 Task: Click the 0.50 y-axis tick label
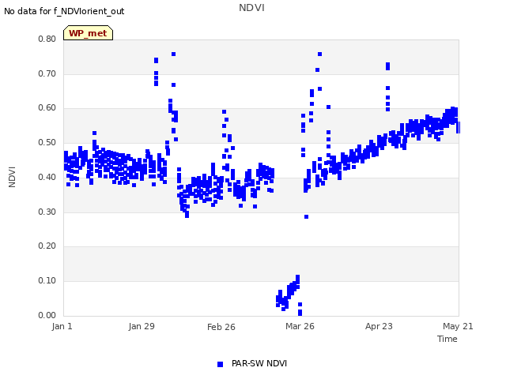coord(47,142)
